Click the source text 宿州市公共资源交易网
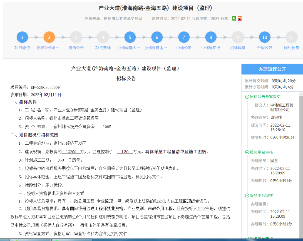Viewport: 303px width, 241px height. tap(123, 18)
